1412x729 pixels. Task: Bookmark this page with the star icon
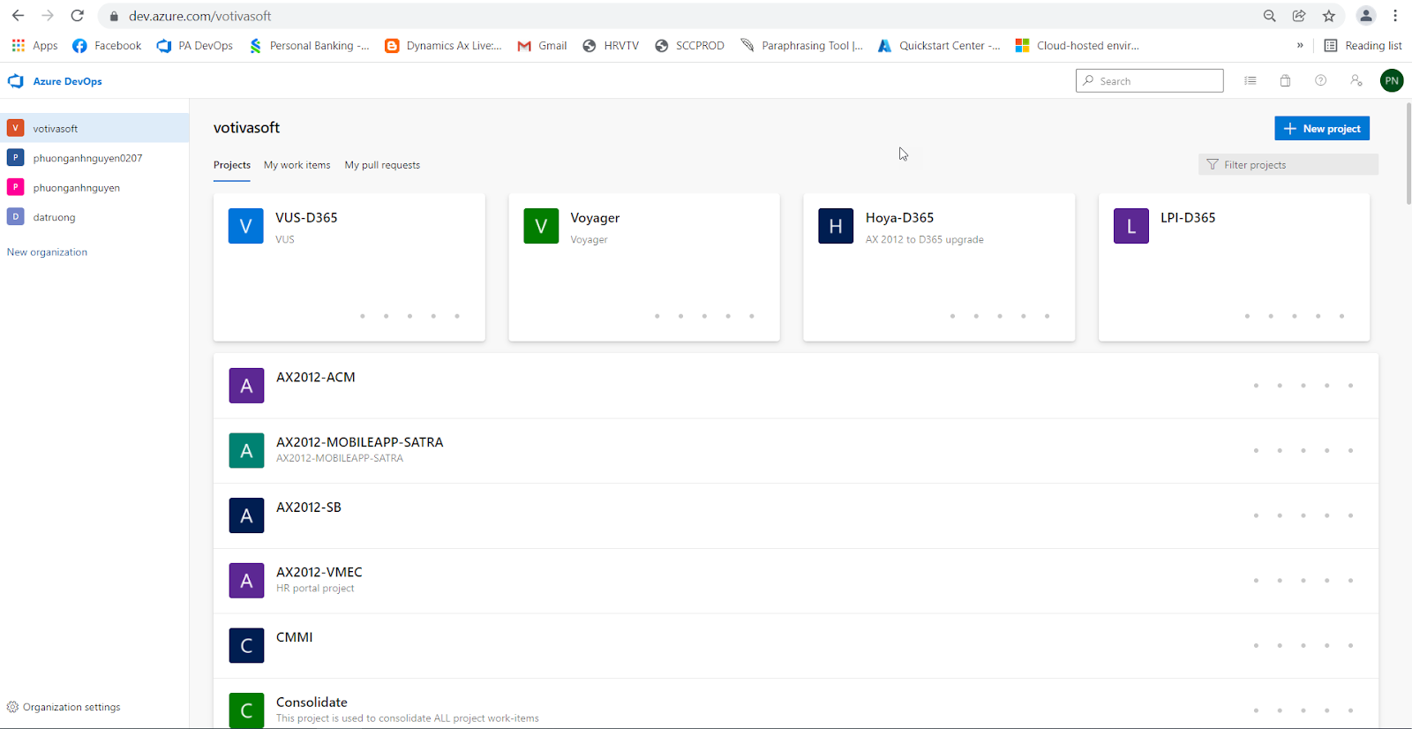[x=1329, y=16]
